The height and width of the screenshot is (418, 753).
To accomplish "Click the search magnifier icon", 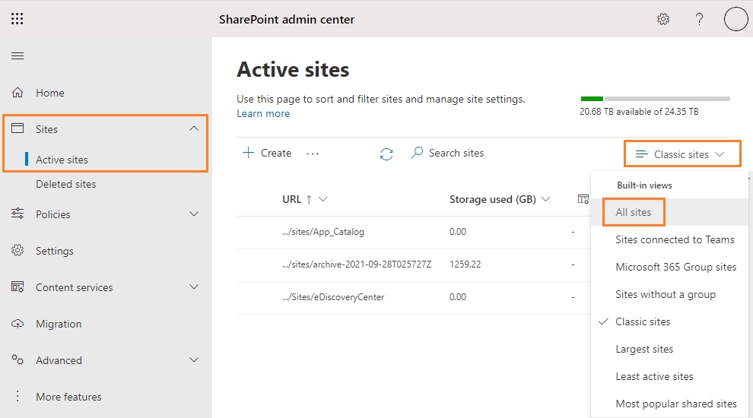I will click(x=417, y=153).
